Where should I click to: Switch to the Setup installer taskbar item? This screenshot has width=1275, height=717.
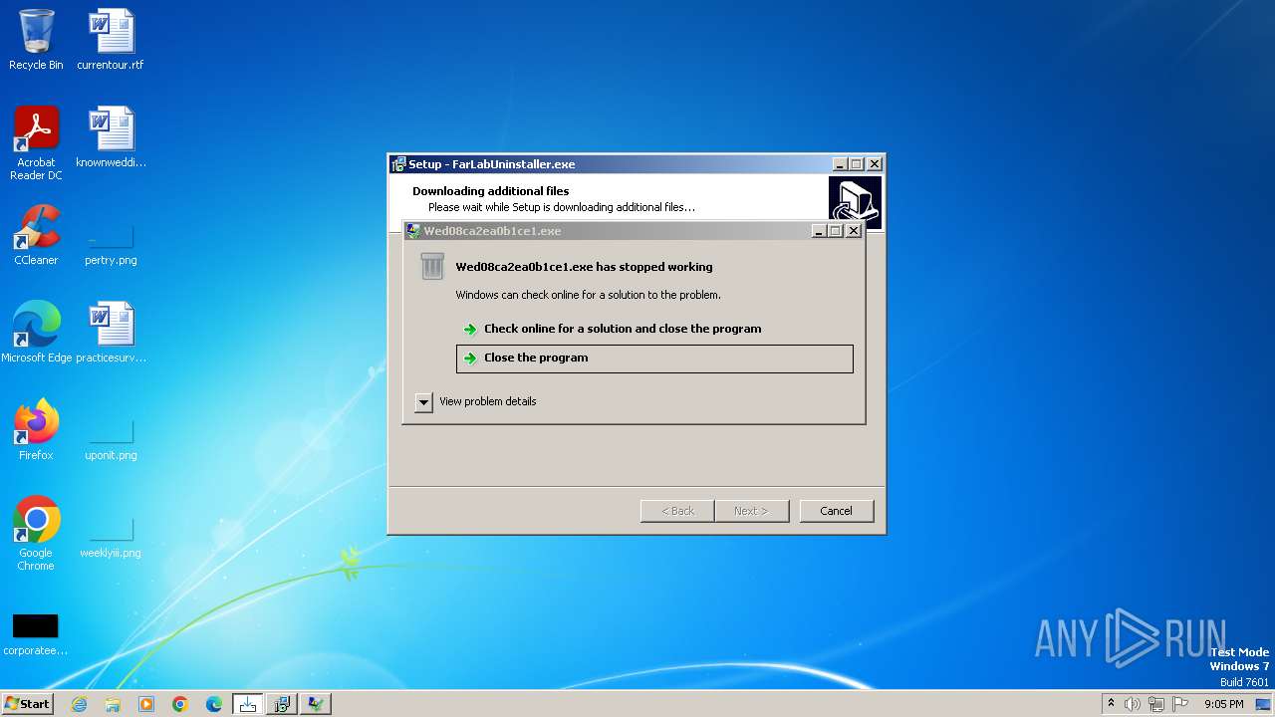(x=282, y=704)
